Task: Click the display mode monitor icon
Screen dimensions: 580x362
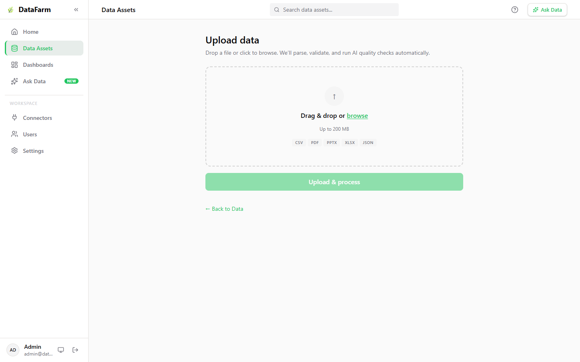Action: coord(61,350)
